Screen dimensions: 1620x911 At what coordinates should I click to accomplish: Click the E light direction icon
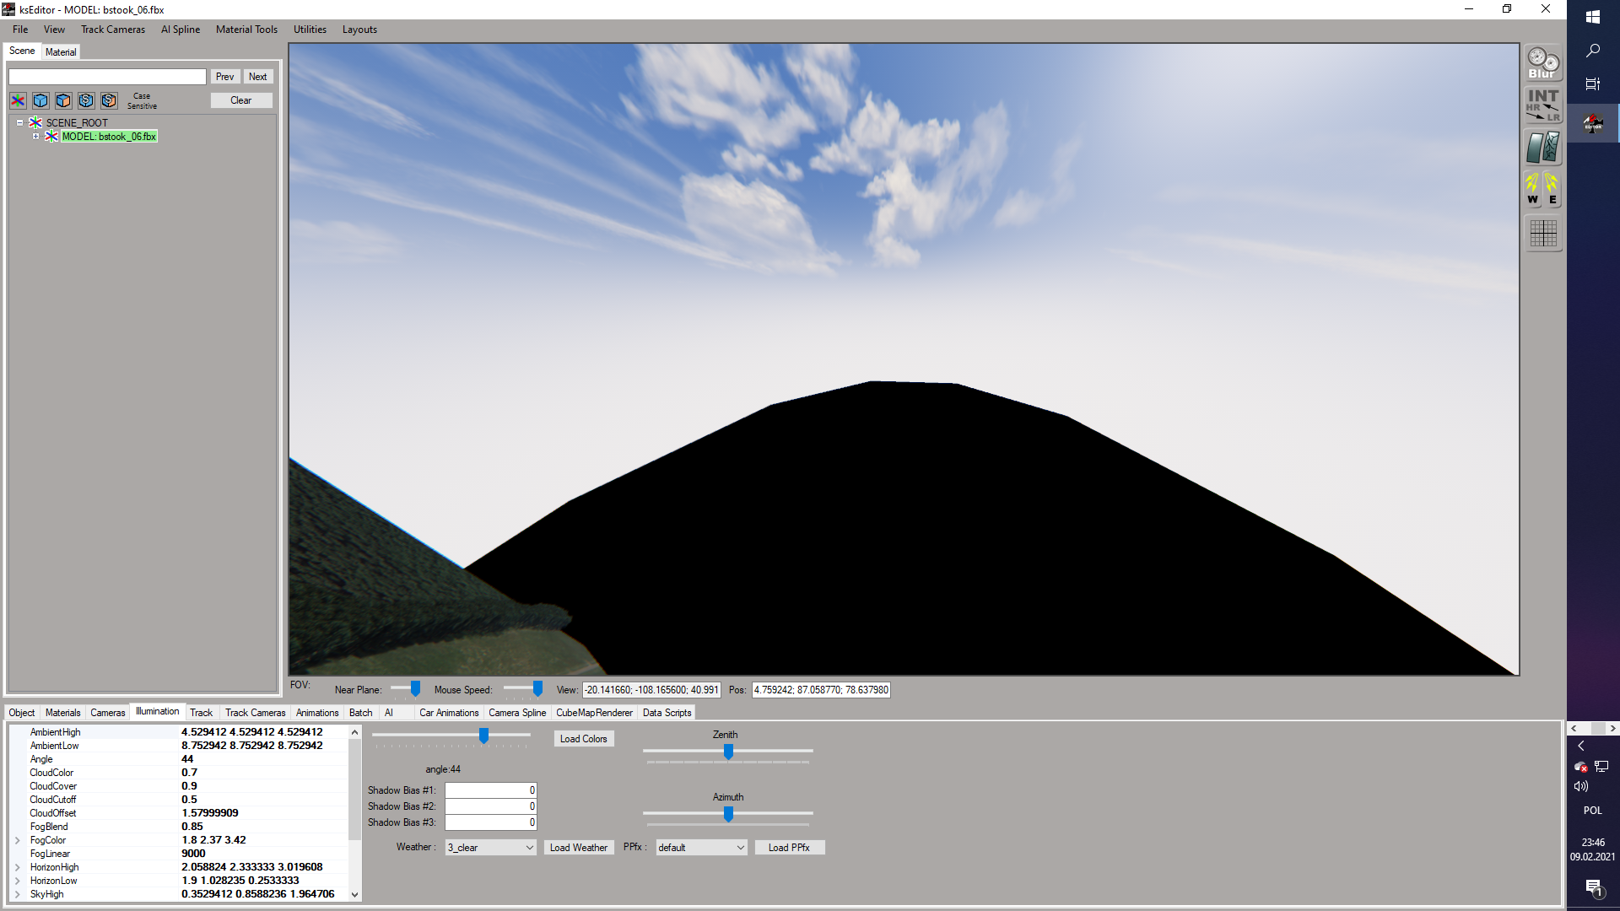[1552, 189]
